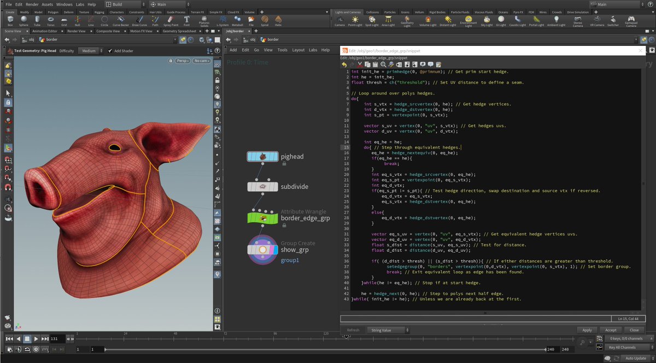Click the Close button in snippet editor

[x=634, y=330]
